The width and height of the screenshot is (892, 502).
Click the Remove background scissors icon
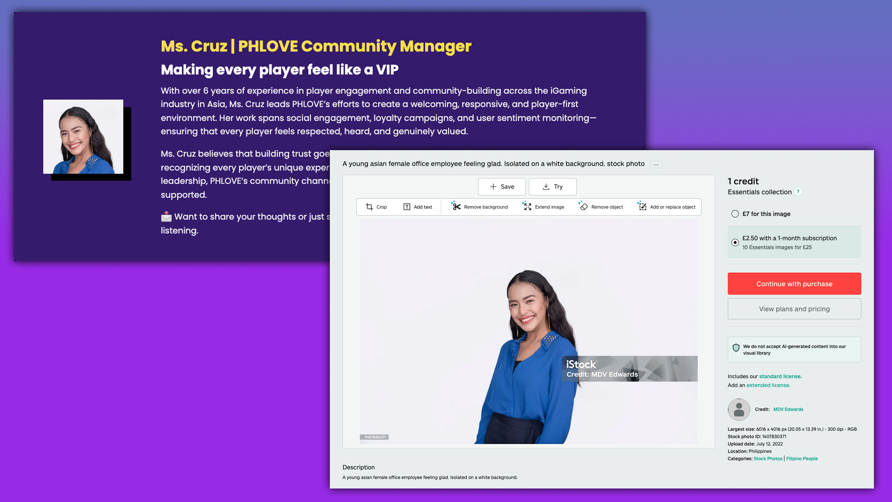click(456, 206)
